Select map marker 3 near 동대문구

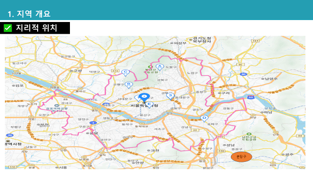click(170, 96)
